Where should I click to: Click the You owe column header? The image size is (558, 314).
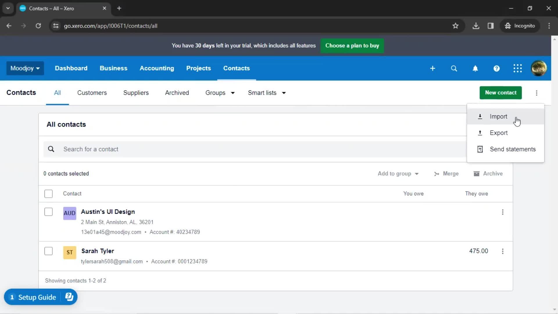click(x=413, y=194)
